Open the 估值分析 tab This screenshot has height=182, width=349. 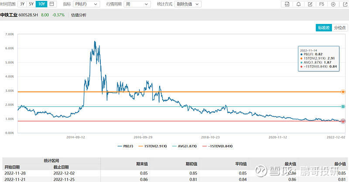click(79, 15)
